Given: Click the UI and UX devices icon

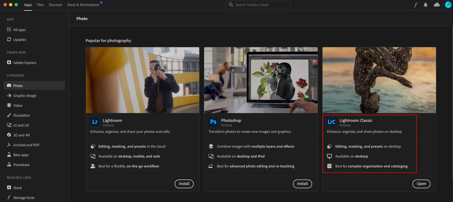Looking at the screenshot, I should (9, 125).
